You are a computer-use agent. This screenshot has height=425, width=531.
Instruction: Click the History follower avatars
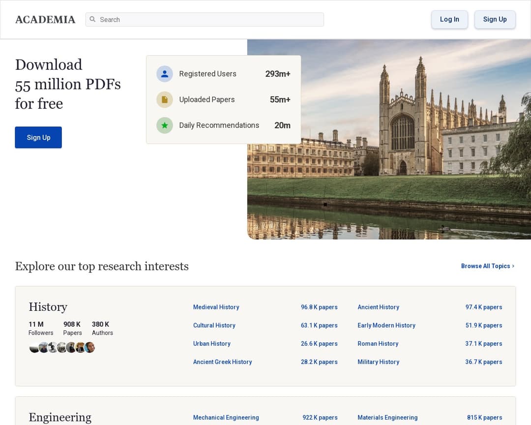pyautogui.click(x=62, y=348)
